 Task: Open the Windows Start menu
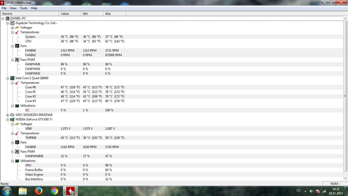tap(6, 191)
